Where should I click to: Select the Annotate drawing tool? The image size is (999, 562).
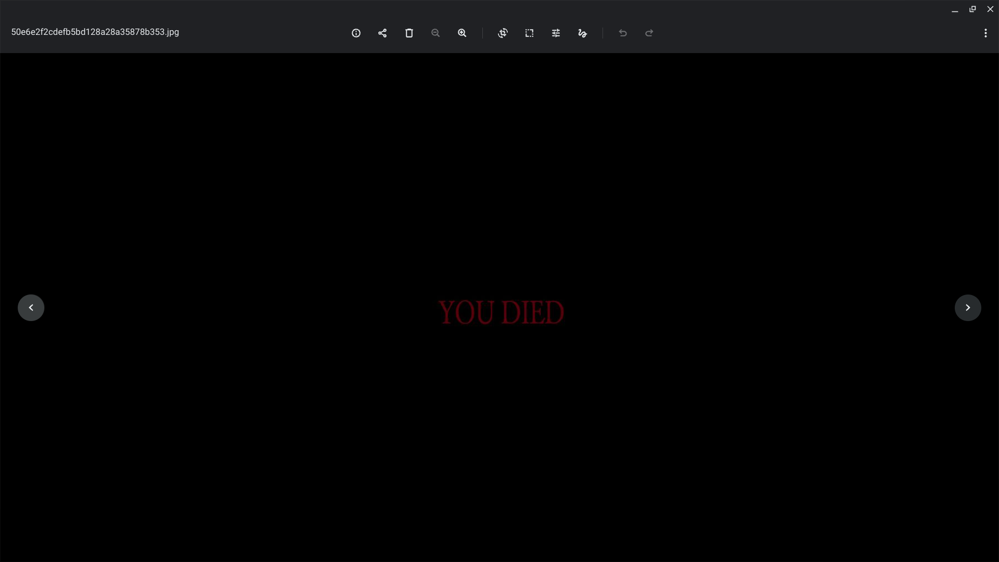pyautogui.click(x=582, y=33)
